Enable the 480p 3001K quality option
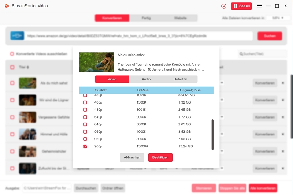 point(85,110)
